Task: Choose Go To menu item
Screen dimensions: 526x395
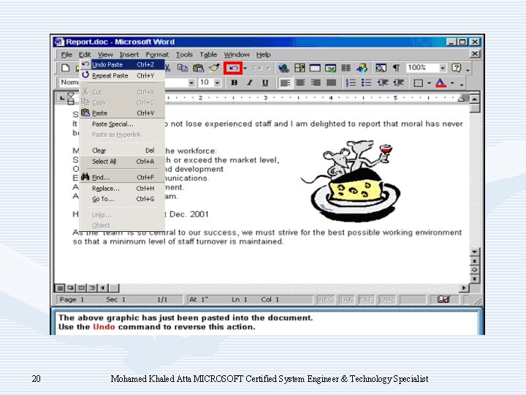Action: [x=123, y=199]
